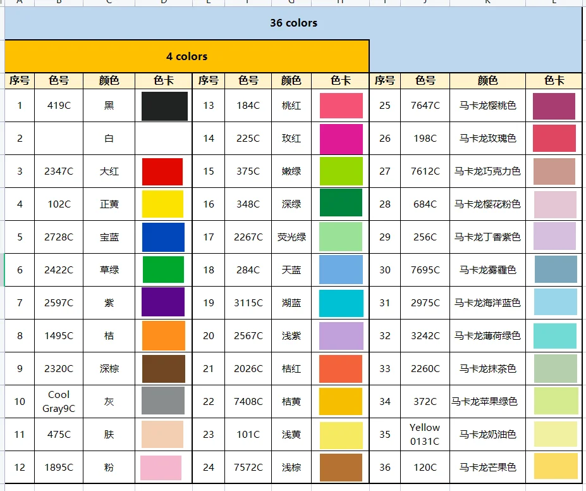
Task: Select the '马卡龙雾霾色' cell
Action: point(488,270)
